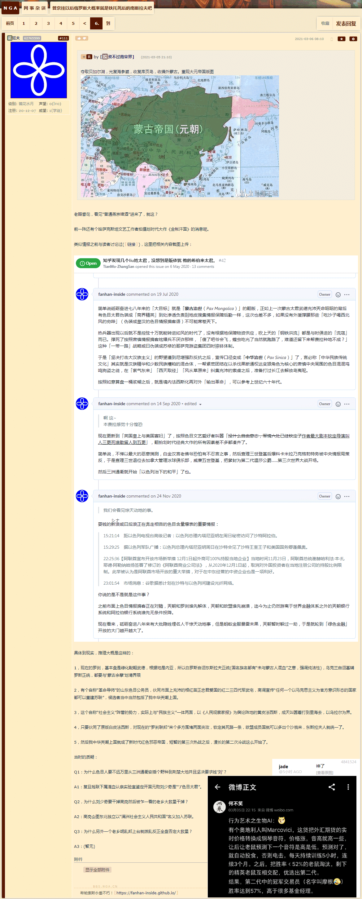Viewport: 362px width, 899px height.
Task: Click the user ID badge 62765599
Action: [32, 38]
